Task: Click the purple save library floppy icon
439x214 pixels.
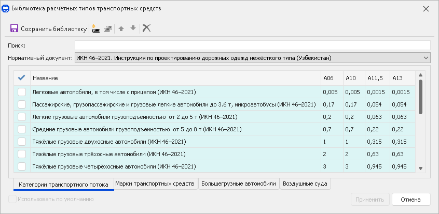Action: tap(14, 28)
